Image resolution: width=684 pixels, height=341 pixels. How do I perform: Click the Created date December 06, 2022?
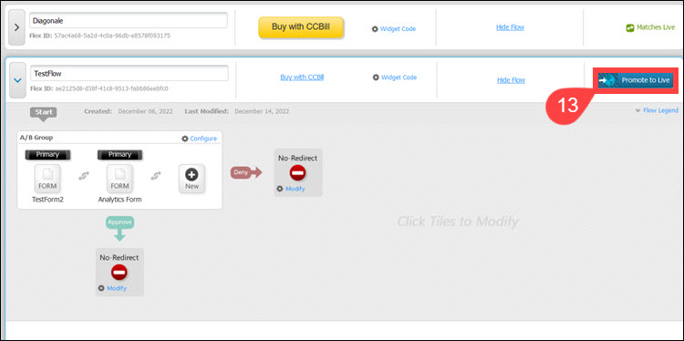pyautogui.click(x=145, y=111)
